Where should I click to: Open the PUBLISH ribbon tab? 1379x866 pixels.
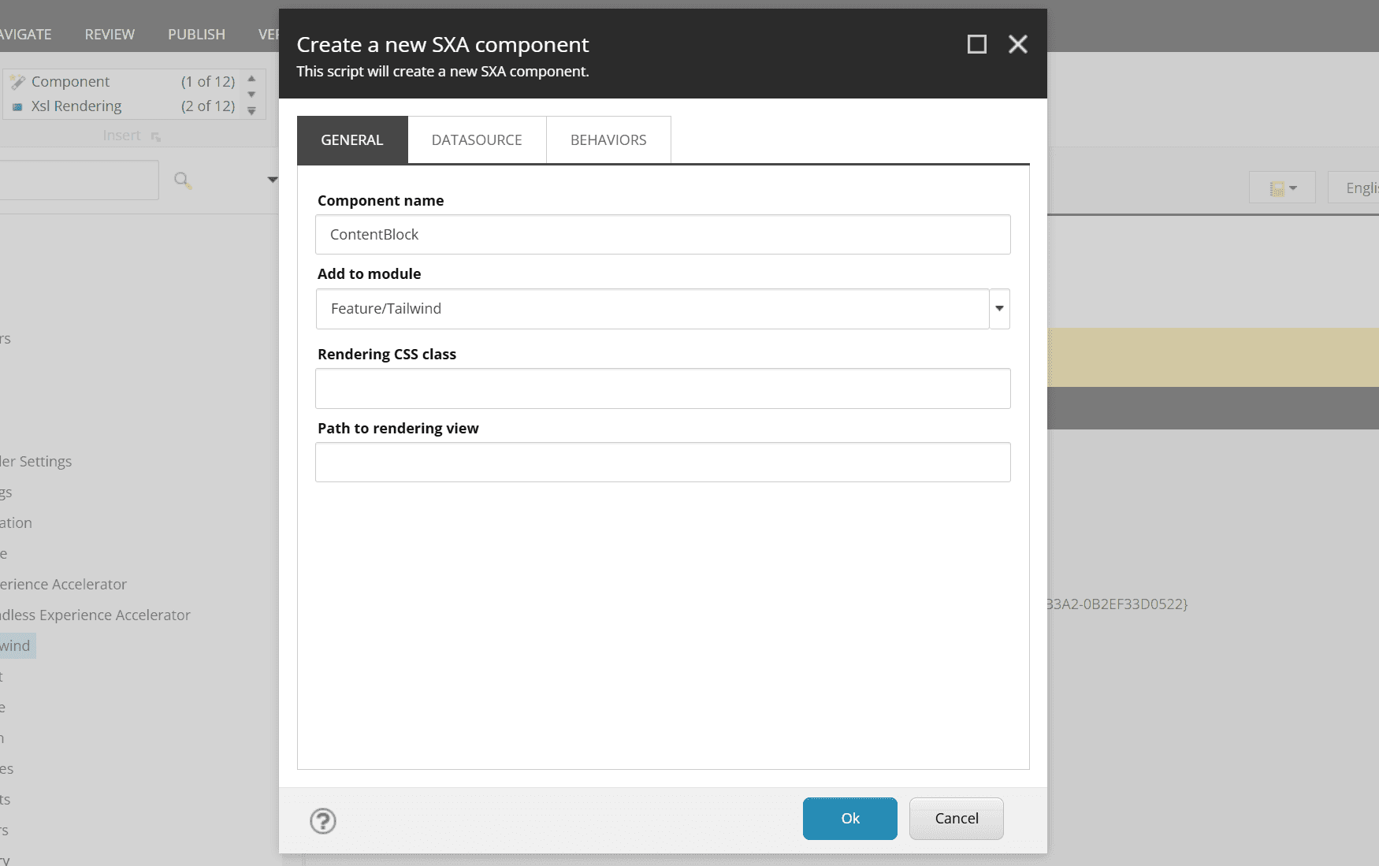pyautogui.click(x=196, y=35)
